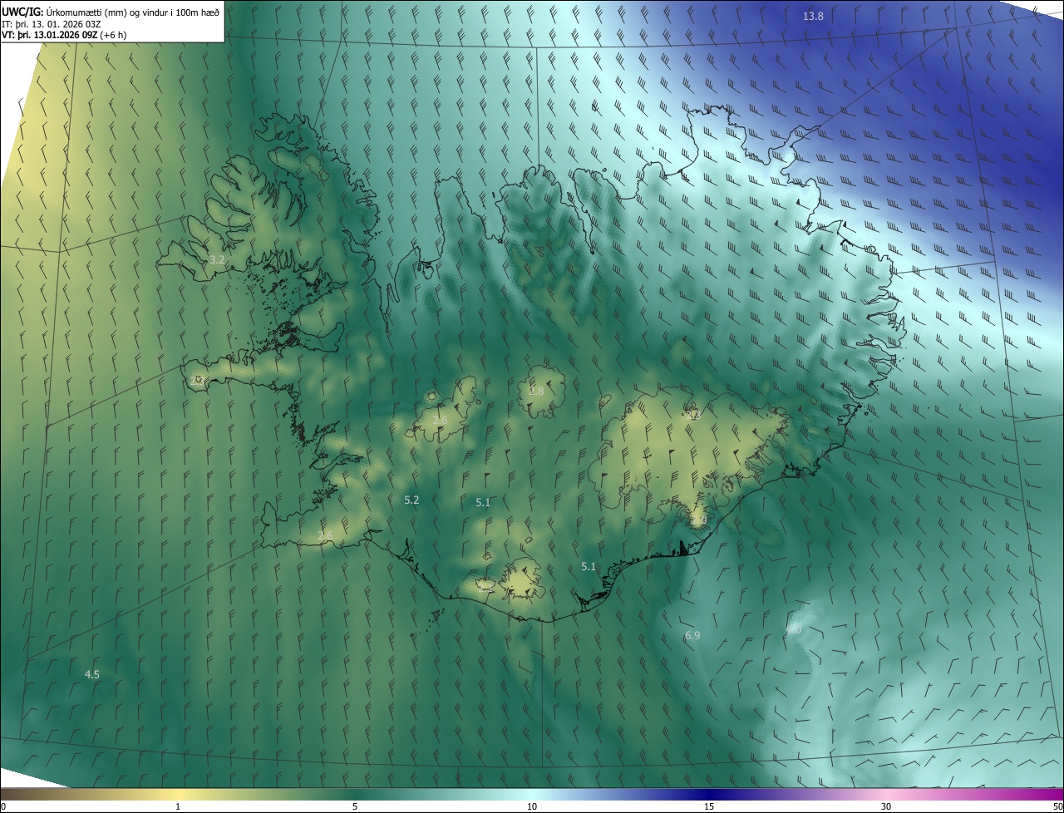Click the colour scale label '5'

(x=355, y=806)
